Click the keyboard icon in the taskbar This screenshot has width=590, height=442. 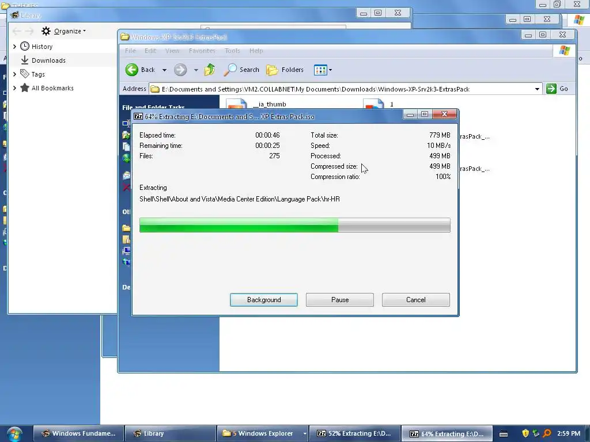point(504,434)
